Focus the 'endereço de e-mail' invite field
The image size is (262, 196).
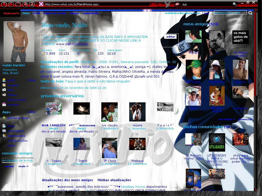click(x=18, y=160)
